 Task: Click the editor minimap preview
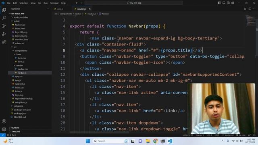pos(251,21)
